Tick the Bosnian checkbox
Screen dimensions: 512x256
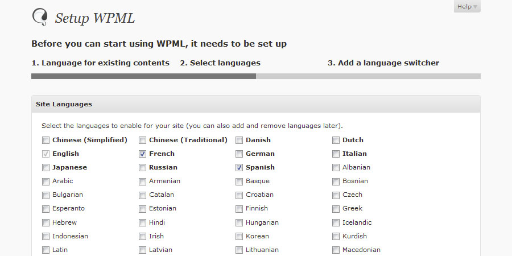point(336,181)
